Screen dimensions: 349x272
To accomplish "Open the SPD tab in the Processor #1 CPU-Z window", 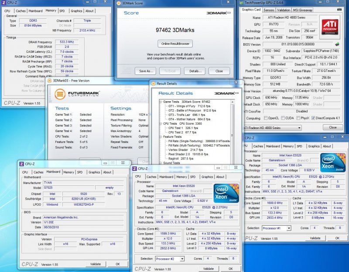I will pos(299,146).
